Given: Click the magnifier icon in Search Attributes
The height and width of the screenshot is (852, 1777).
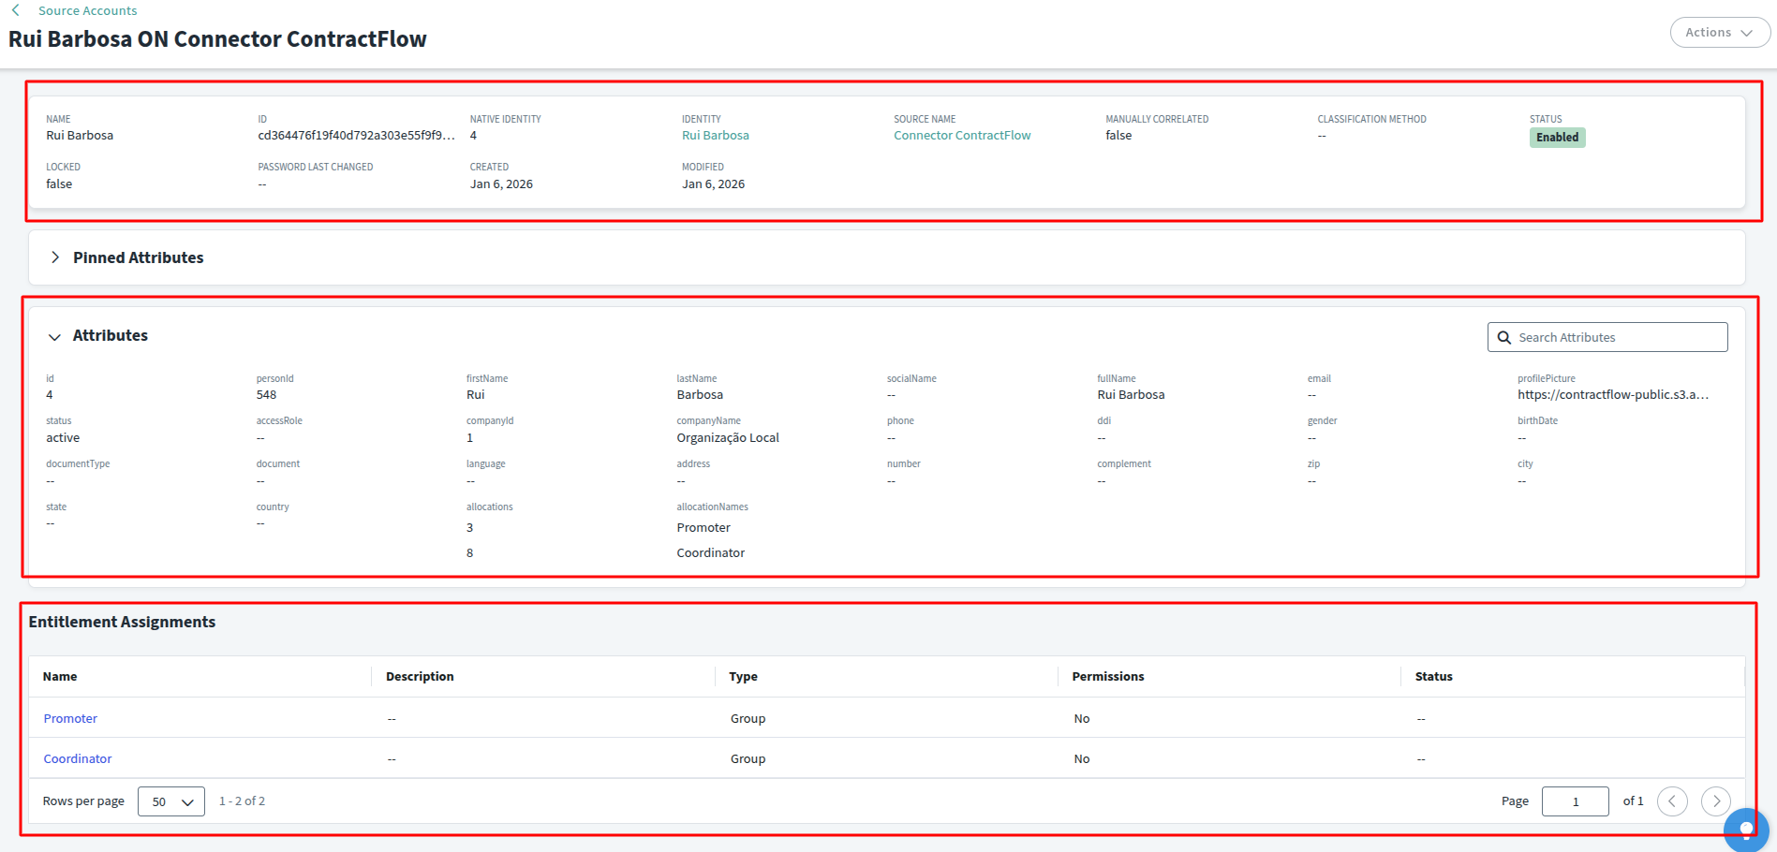Looking at the screenshot, I should (1504, 338).
